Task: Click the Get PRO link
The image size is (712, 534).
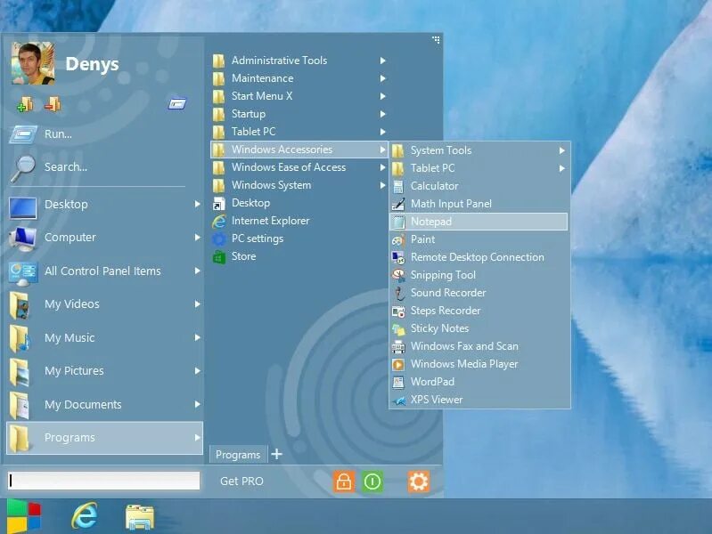Action: tap(241, 481)
